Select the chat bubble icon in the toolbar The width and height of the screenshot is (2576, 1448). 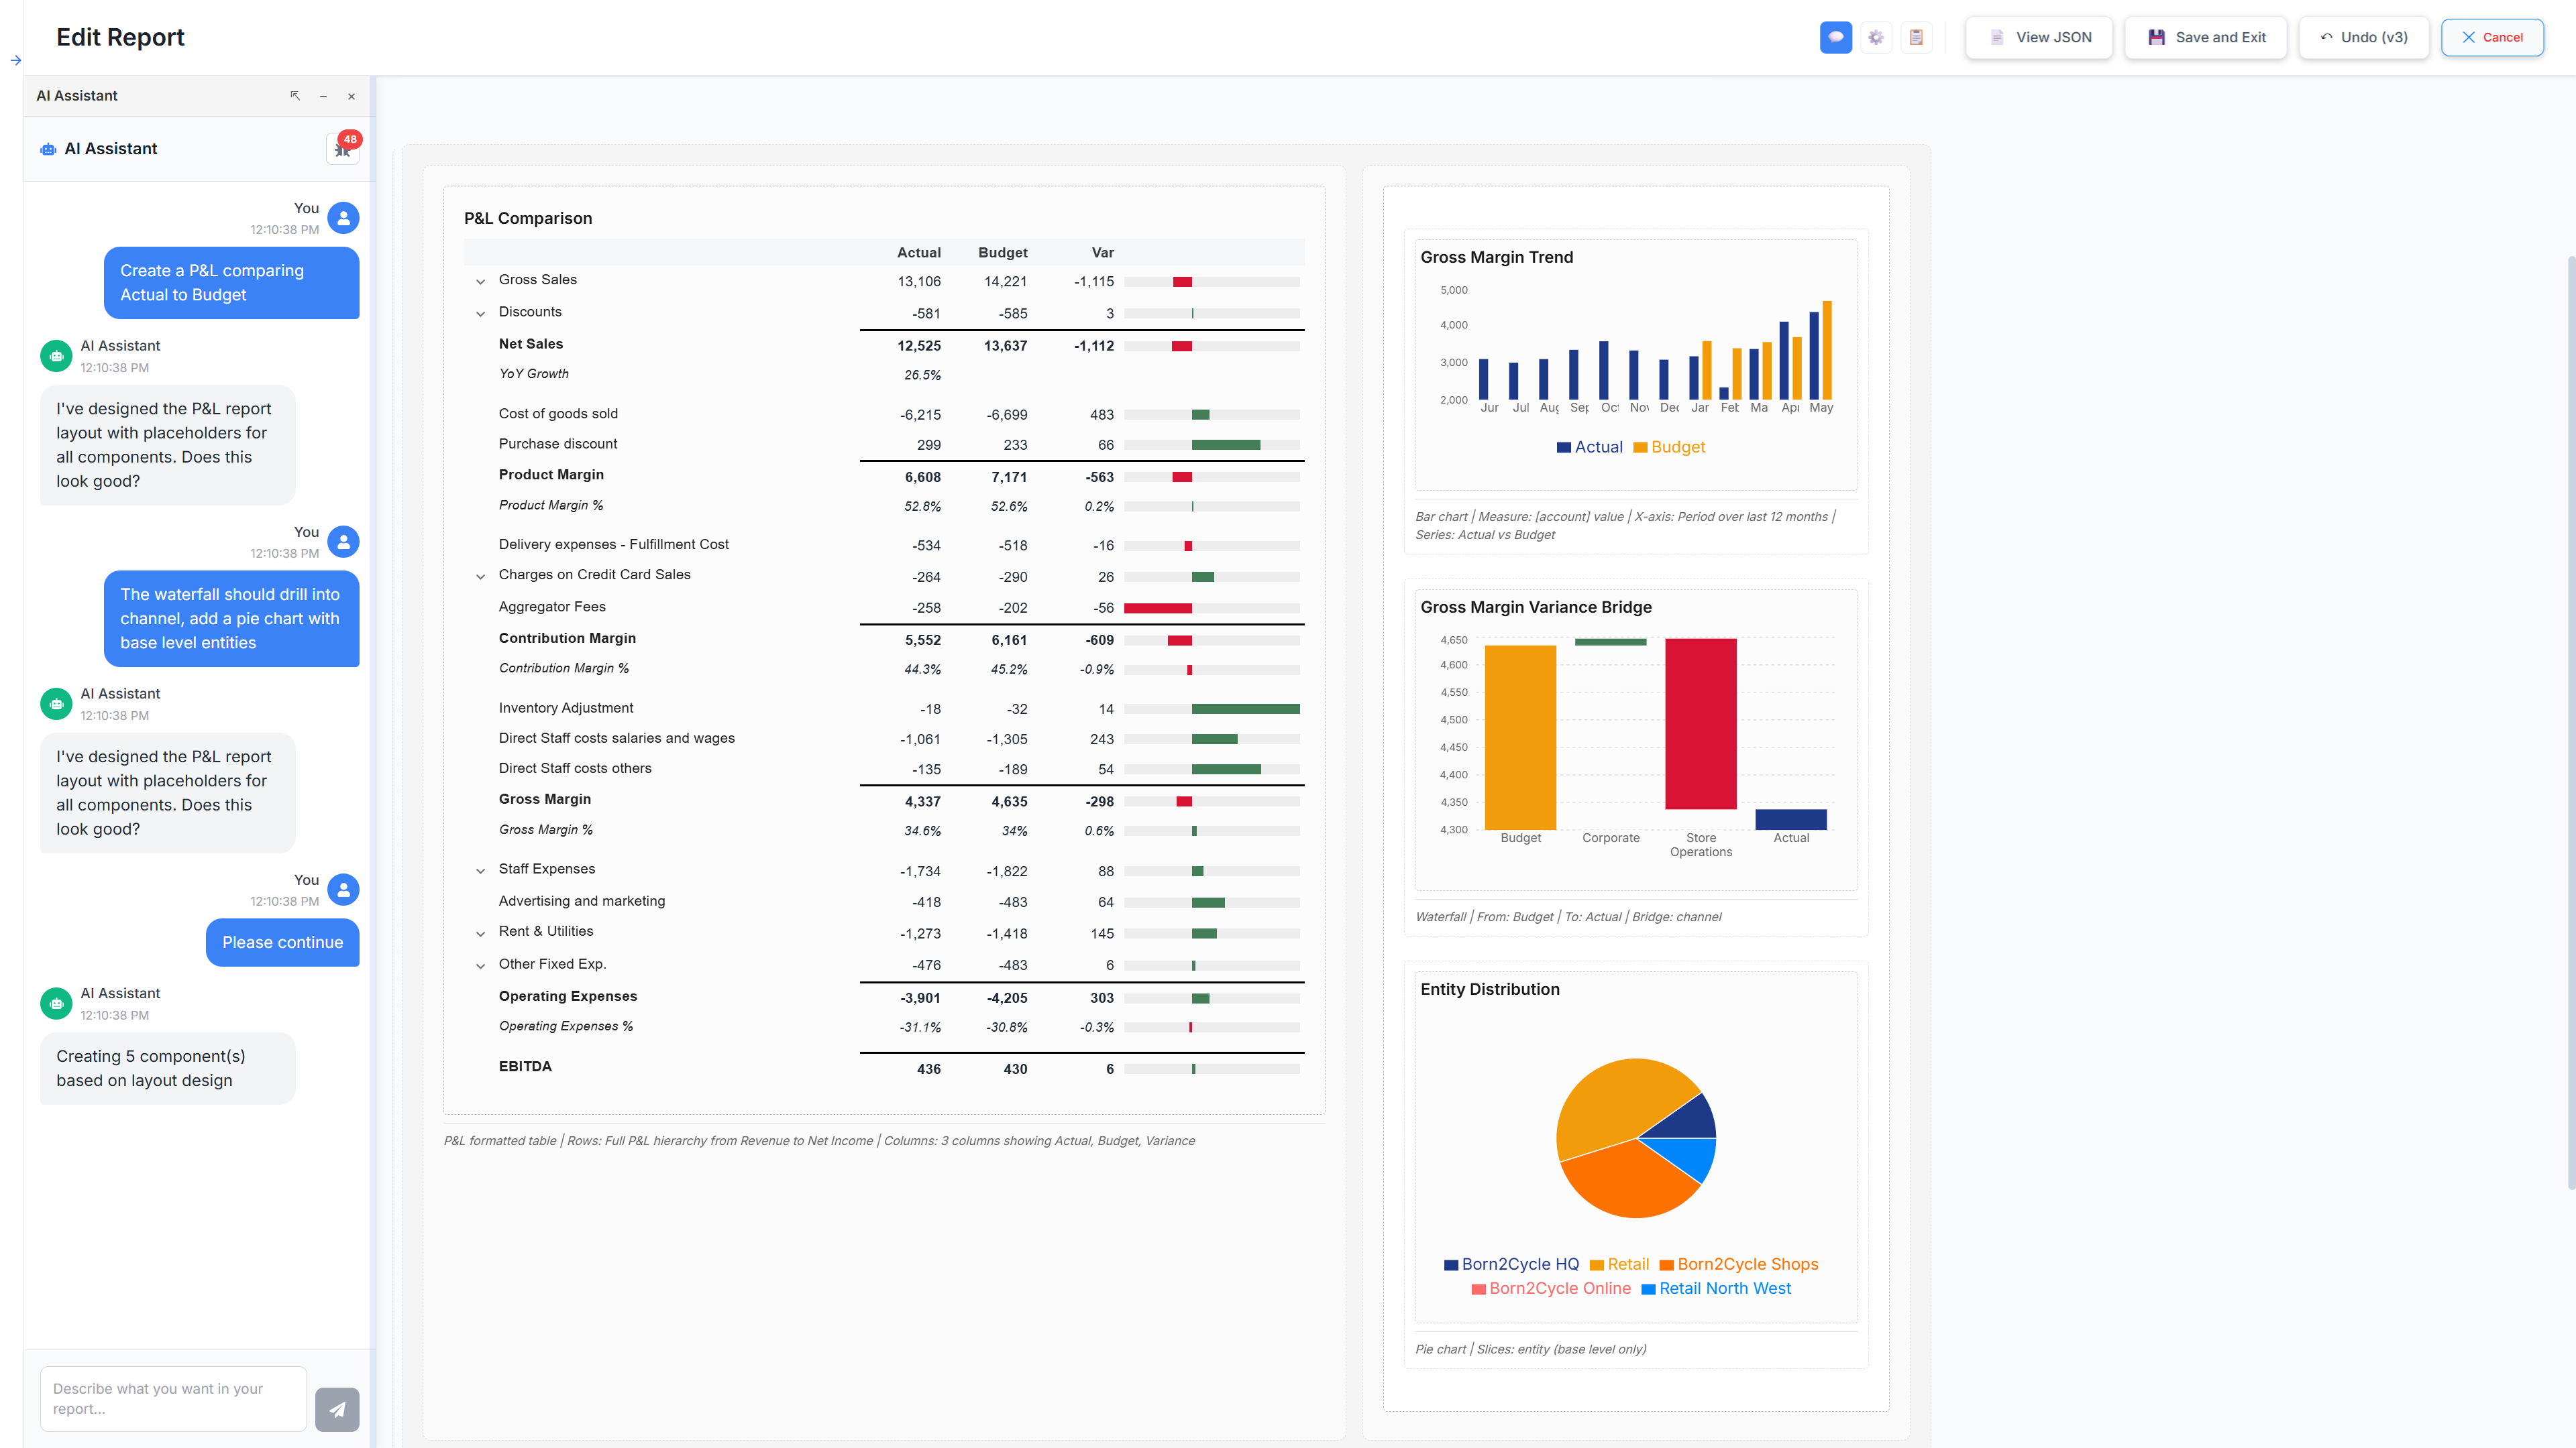(1836, 37)
